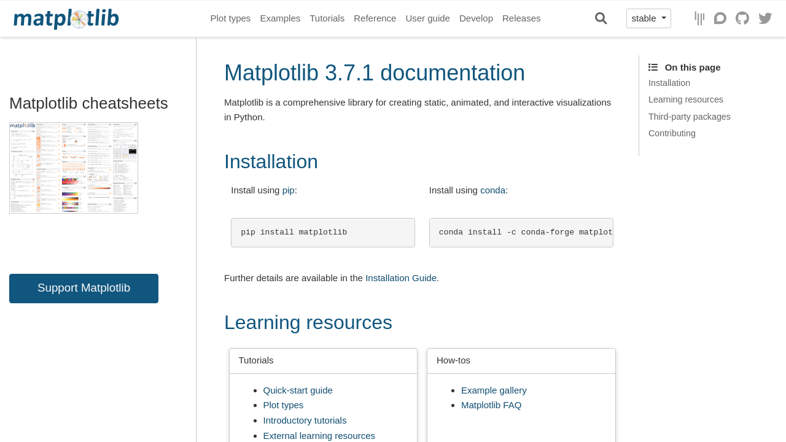Open Develop in top navigation
Viewport: 786px width, 442px height.
click(476, 18)
